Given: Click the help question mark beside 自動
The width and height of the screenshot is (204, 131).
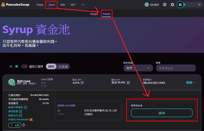Looking at the screenshot, I should [23, 125].
